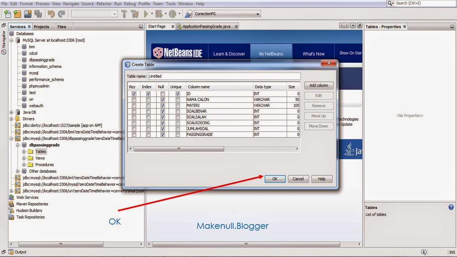The height and width of the screenshot is (257, 457).
Task: Click the Drivers folder icon
Action: [x=18, y=119]
